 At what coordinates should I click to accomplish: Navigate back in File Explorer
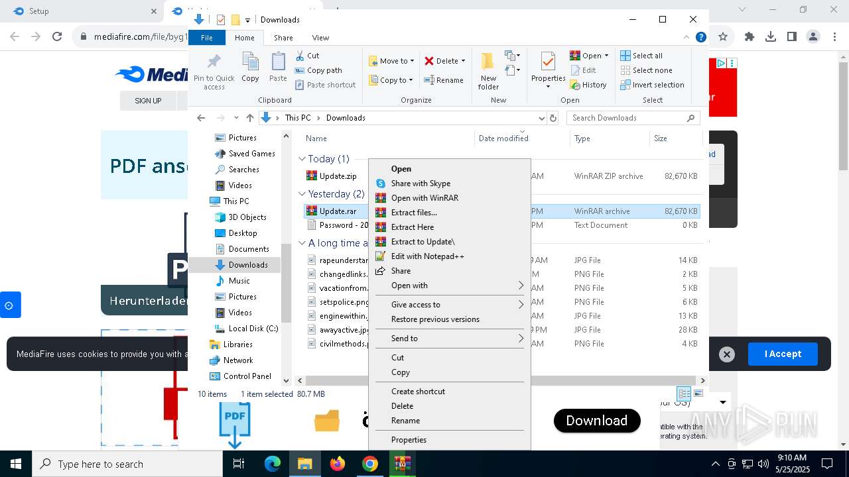pos(201,118)
